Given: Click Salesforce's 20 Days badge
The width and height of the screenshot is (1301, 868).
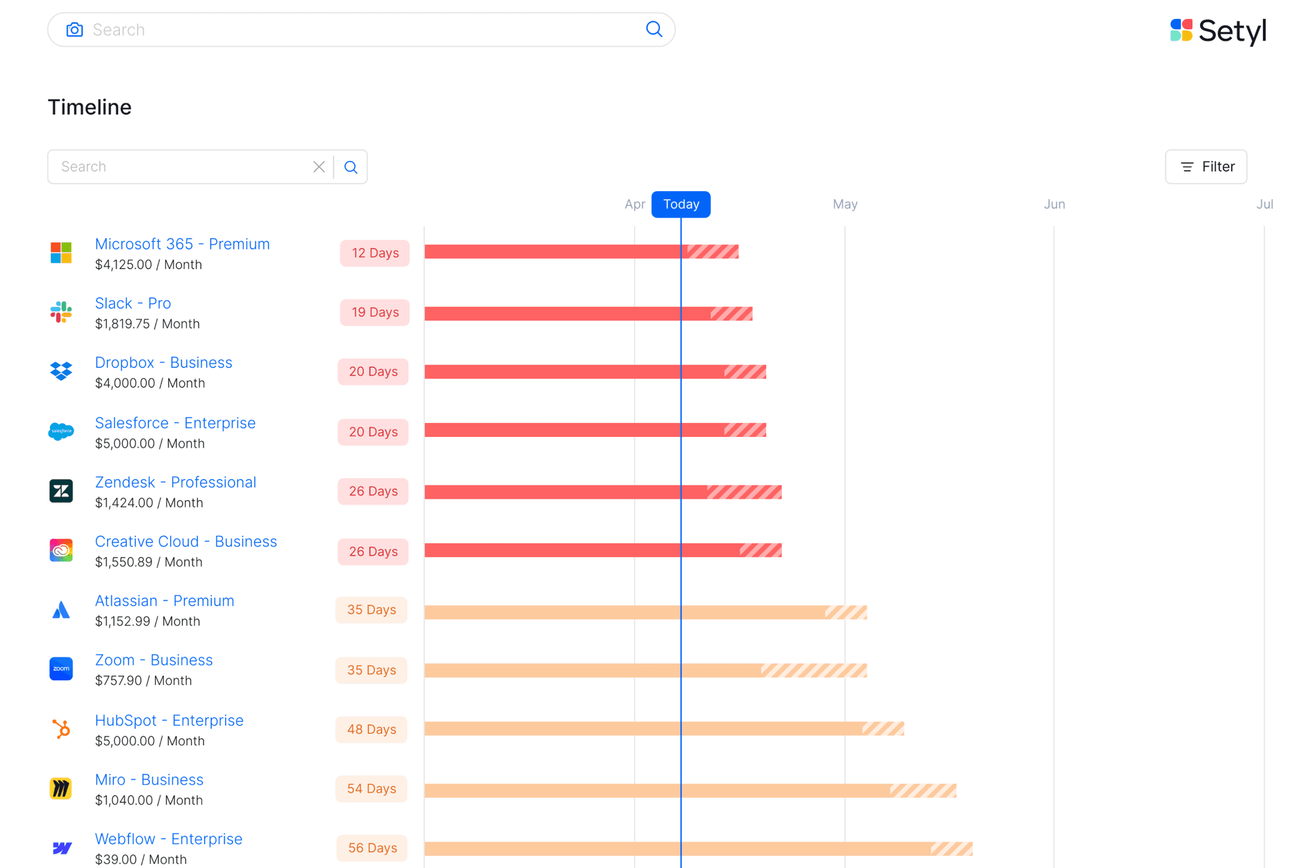Looking at the screenshot, I should click(373, 432).
